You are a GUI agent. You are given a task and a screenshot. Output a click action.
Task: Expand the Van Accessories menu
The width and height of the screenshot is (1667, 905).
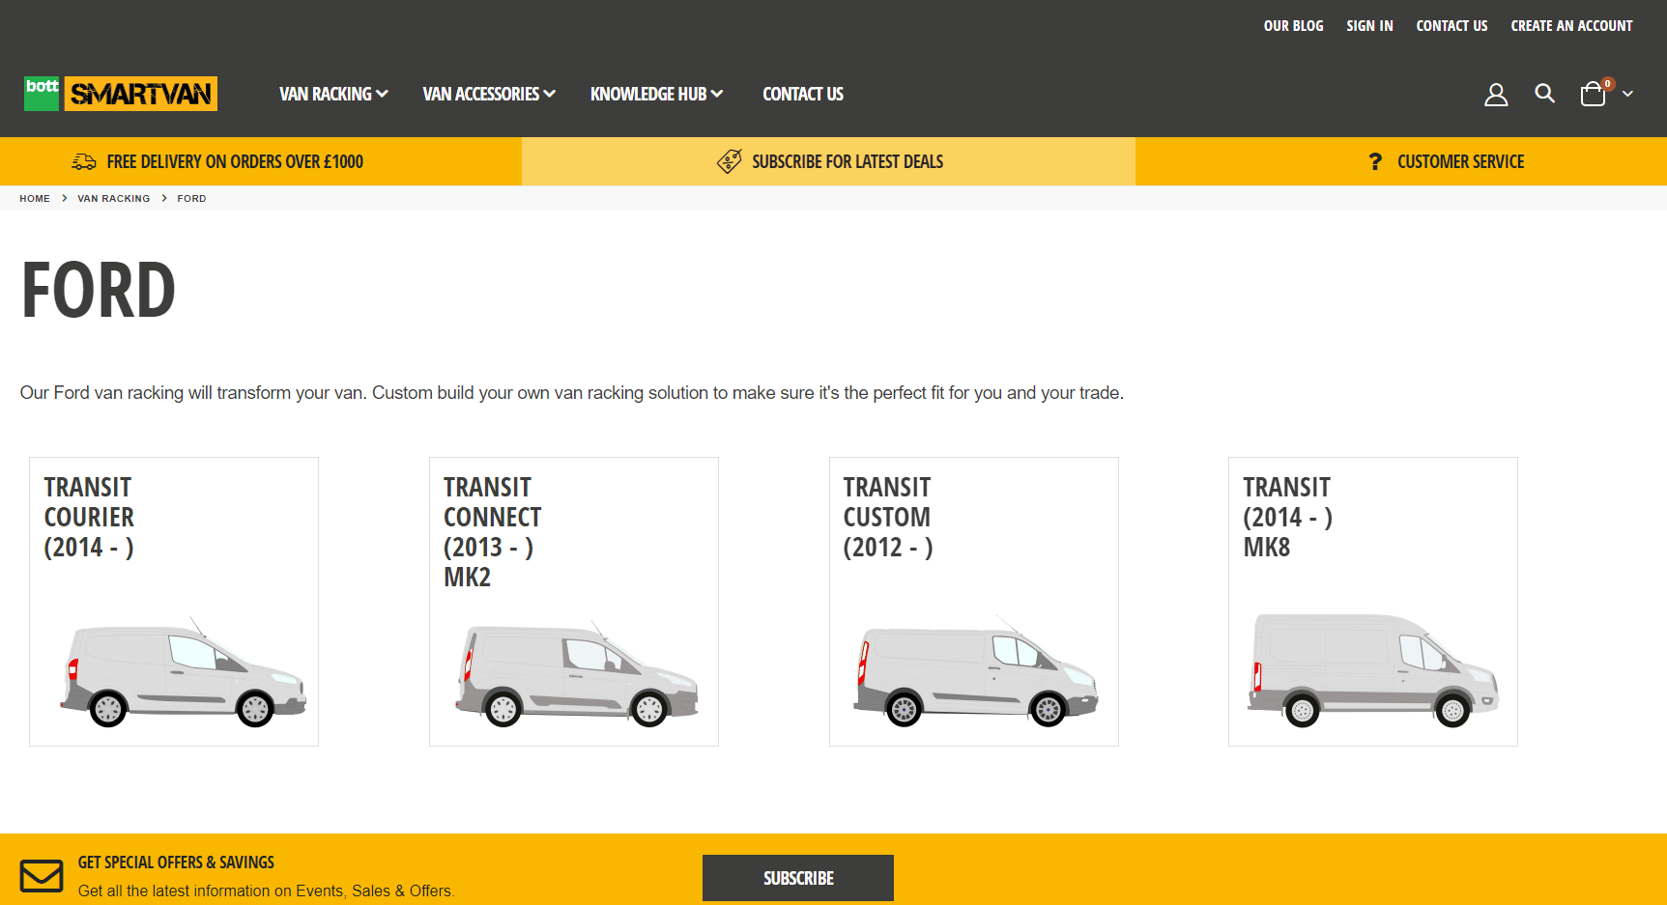coord(489,94)
